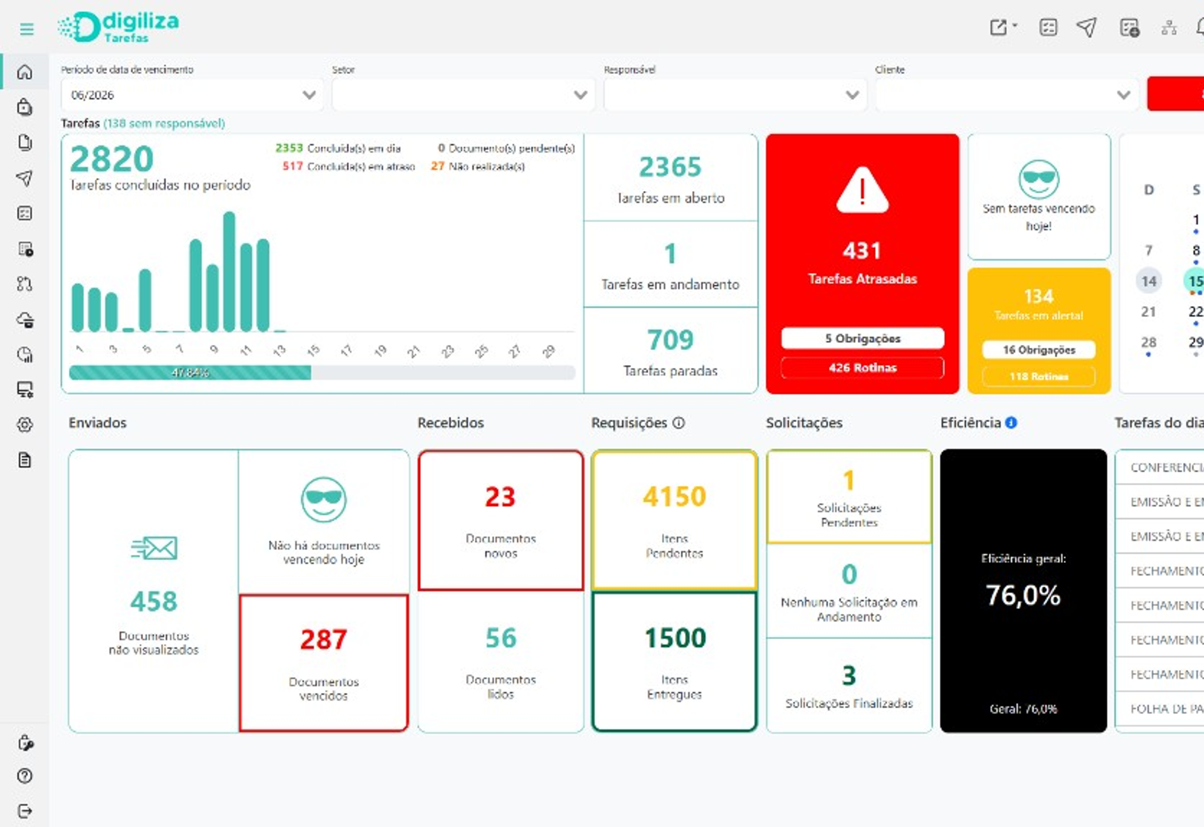Click the 2353 Concluída(s) em dia text
1204x827 pixels.
pyautogui.click(x=338, y=148)
